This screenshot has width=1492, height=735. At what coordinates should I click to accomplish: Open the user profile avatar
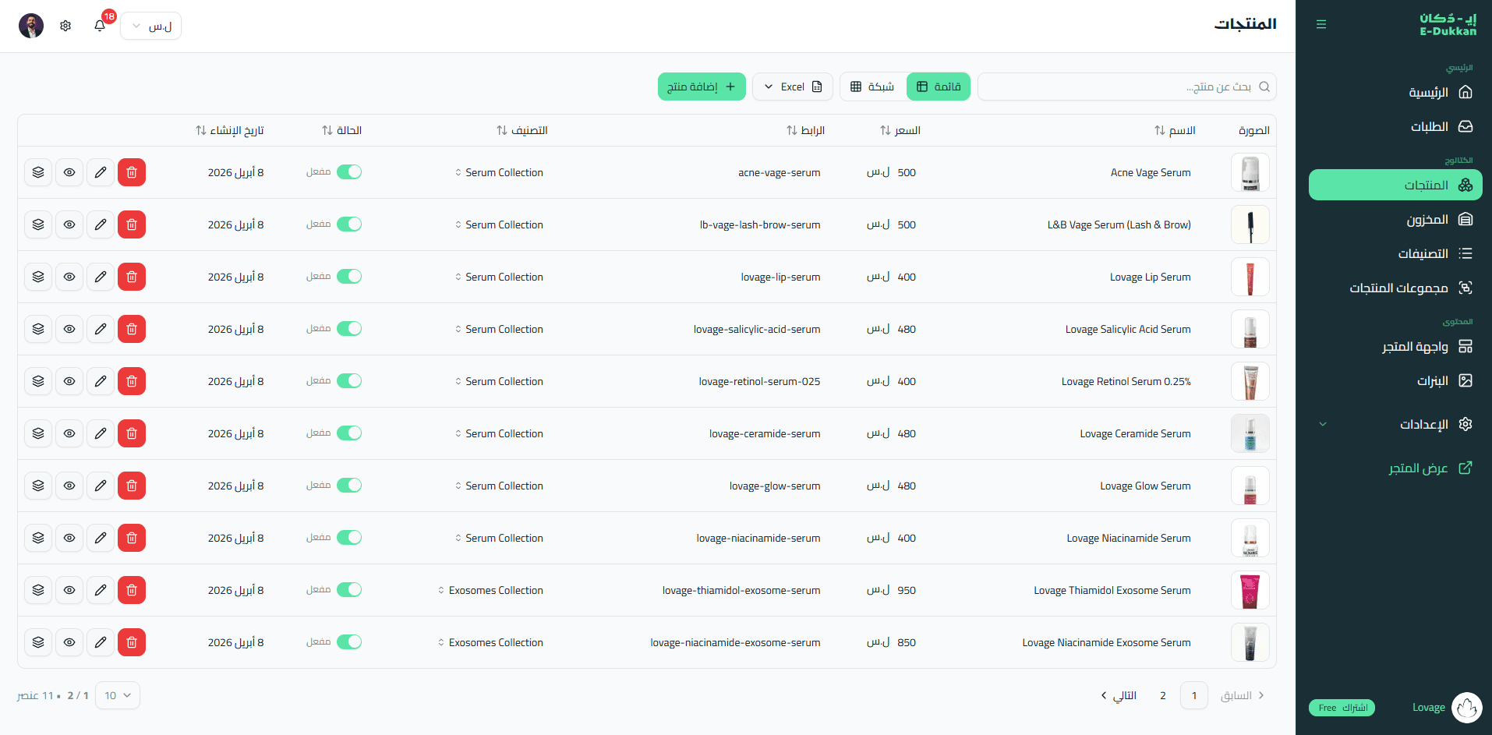coord(31,26)
